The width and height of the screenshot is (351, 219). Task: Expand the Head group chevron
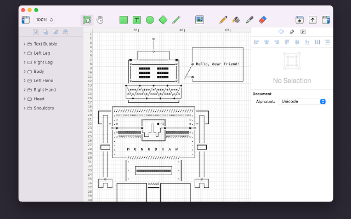24,99
